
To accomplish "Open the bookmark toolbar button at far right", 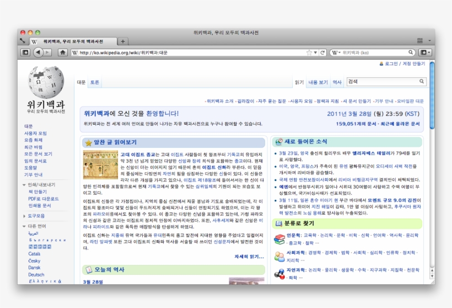I will tap(426, 52).
